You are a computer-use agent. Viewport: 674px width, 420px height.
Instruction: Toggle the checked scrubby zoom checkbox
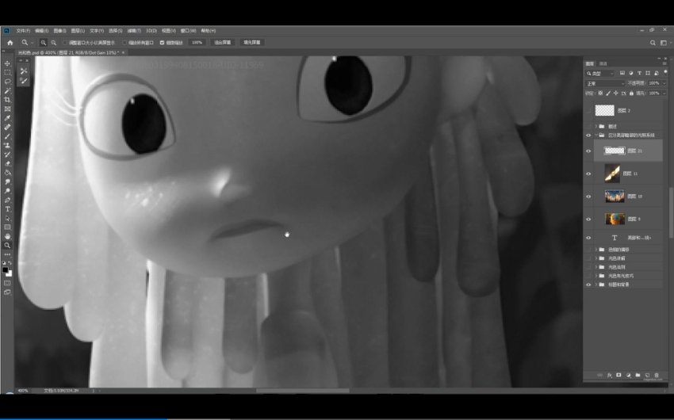tap(162, 43)
